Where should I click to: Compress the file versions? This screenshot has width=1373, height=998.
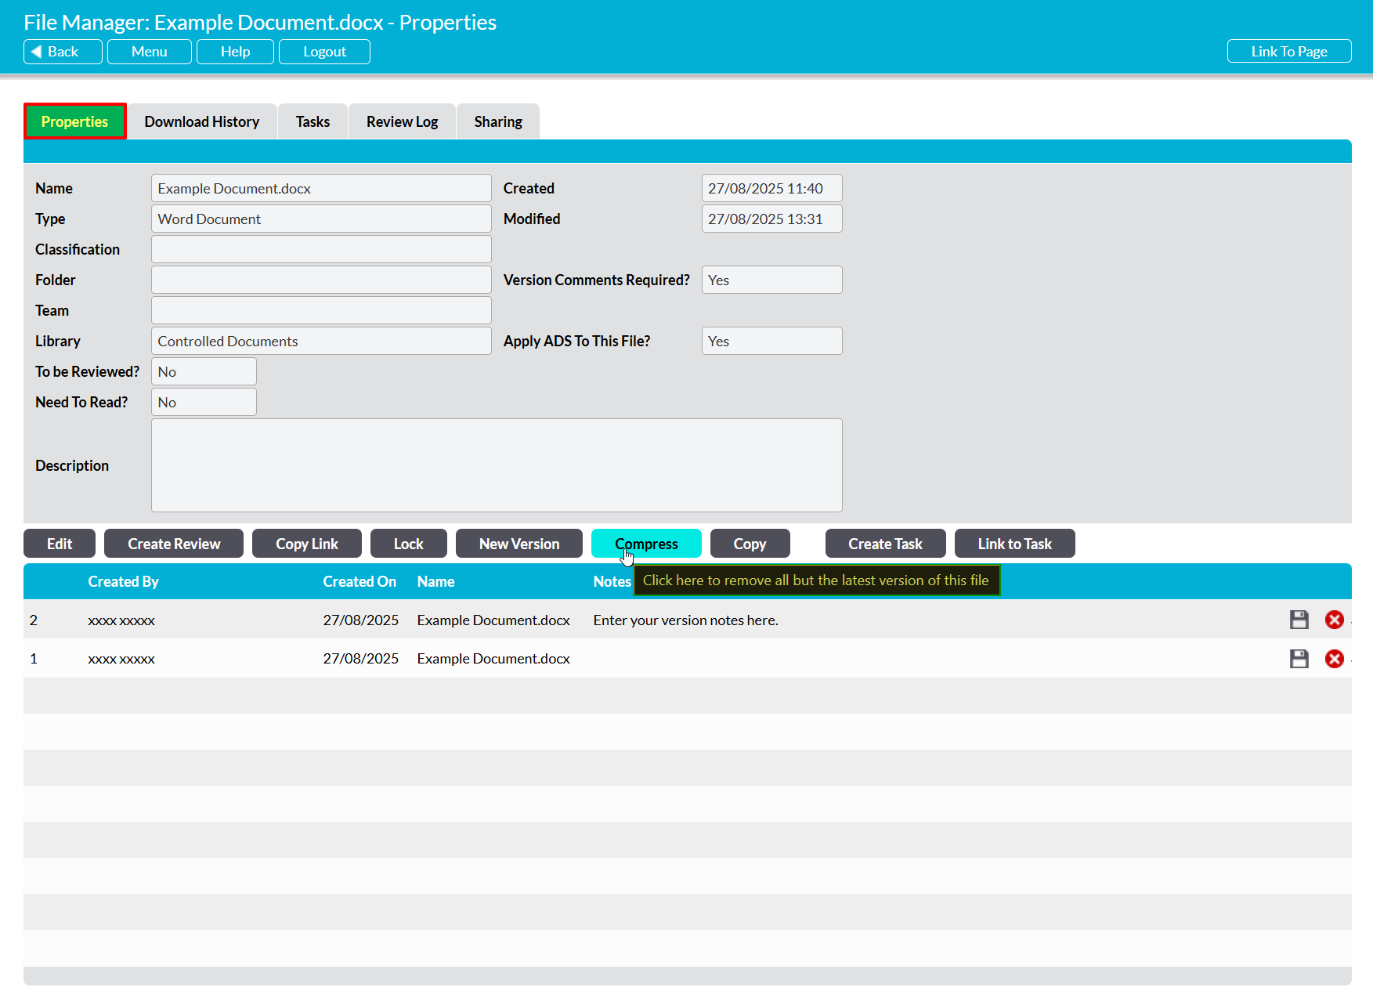coord(646,544)
